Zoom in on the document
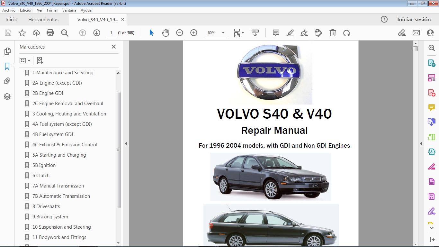Image resolution: width=439 pixels, height=247 pixels. click(193, 32)
